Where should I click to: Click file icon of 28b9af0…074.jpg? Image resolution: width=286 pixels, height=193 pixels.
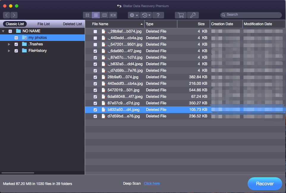(x=103, y=77)
